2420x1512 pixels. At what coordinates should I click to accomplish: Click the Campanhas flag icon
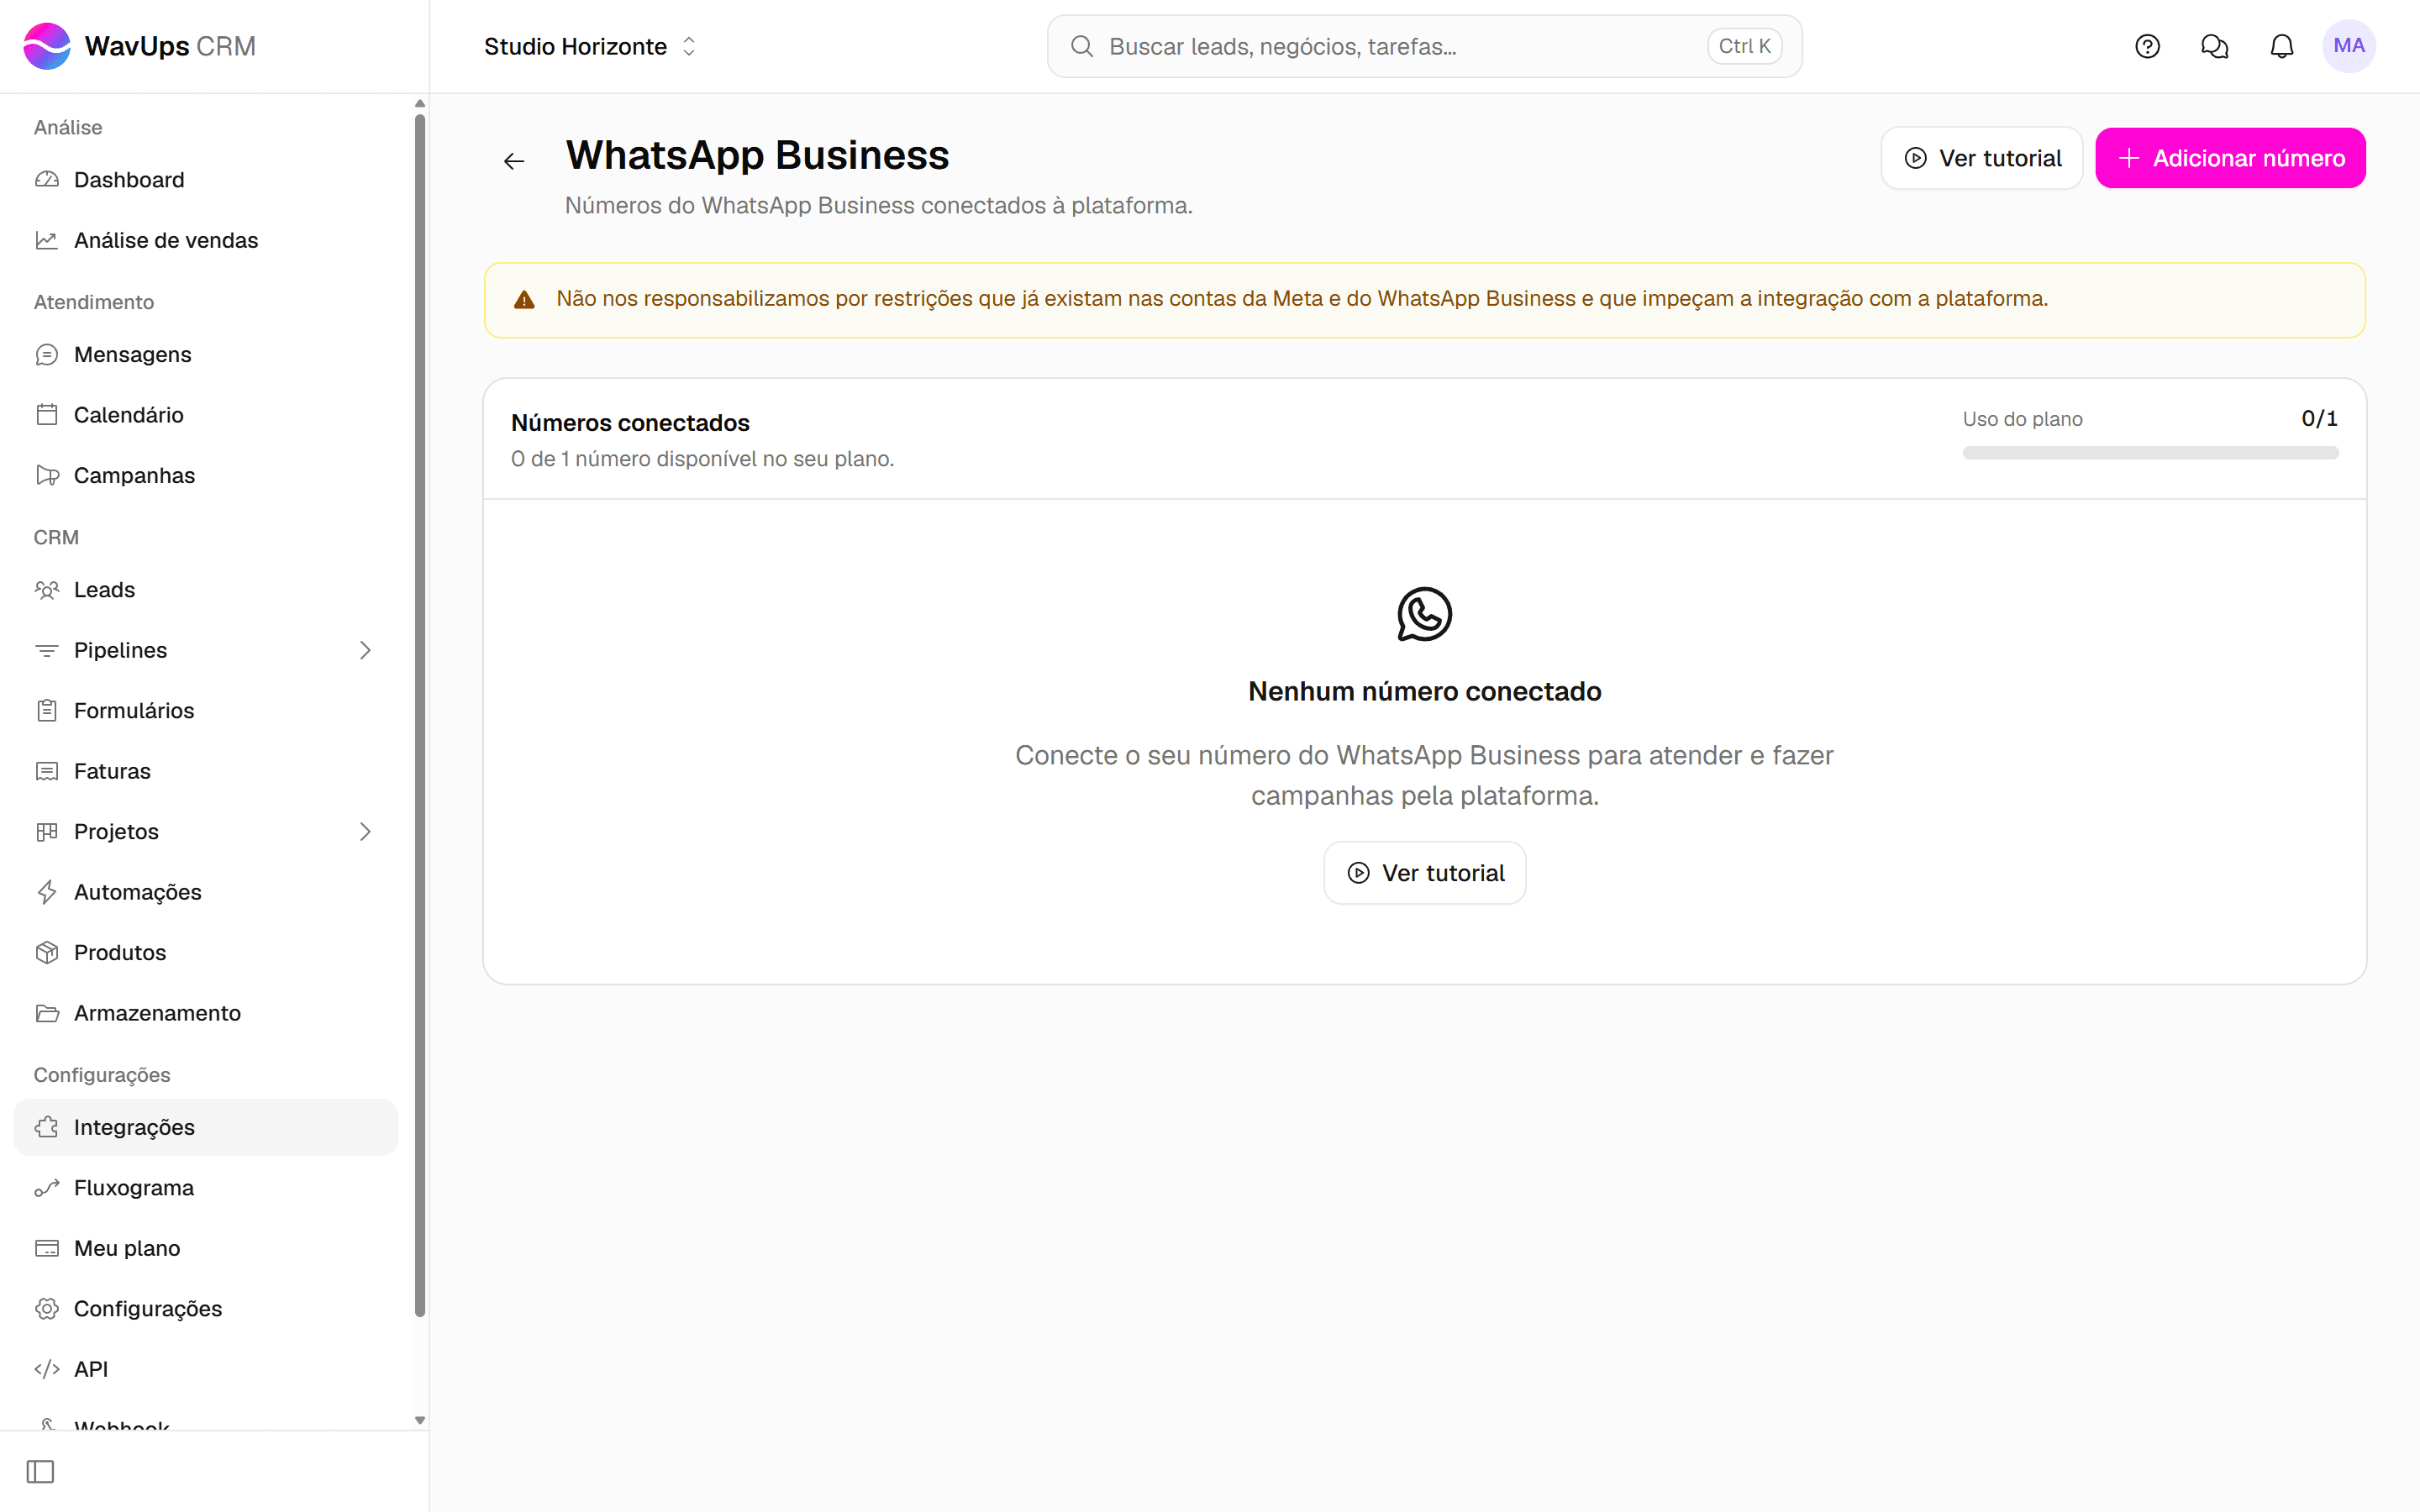[47, 476]
